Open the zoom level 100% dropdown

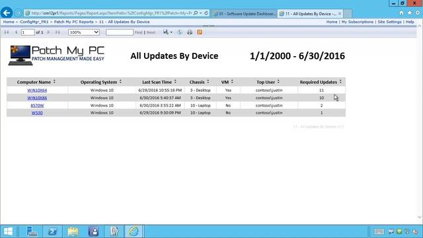click(84, 32)
